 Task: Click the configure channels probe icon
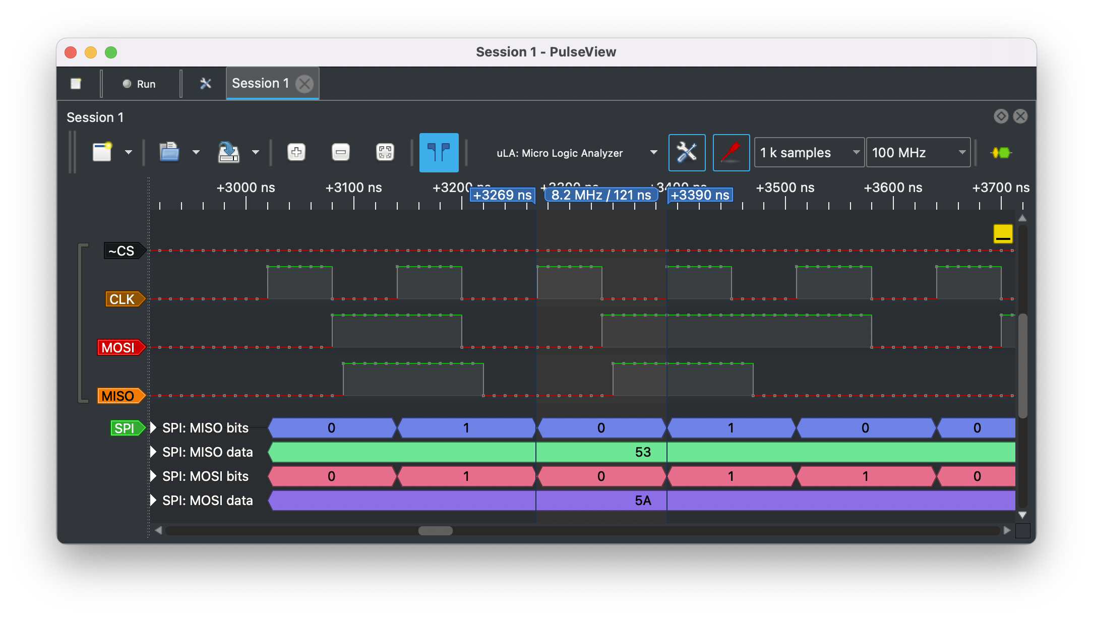731,152
